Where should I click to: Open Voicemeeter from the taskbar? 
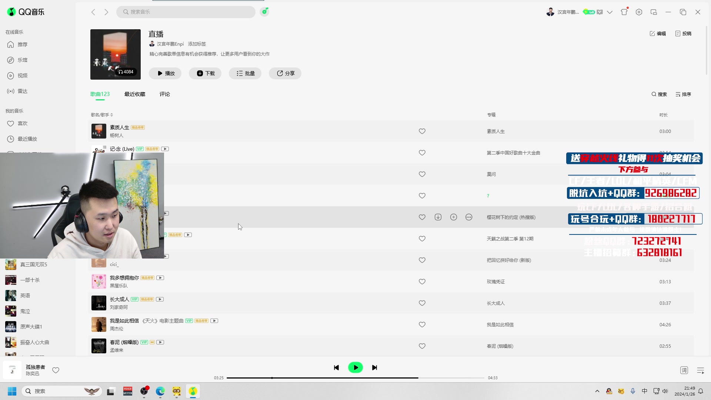click(x=128, y=391)
